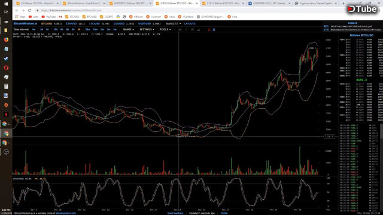Open the YouTube bookmark
This screenshot has width=383, height=215.
tap(48, 17)
